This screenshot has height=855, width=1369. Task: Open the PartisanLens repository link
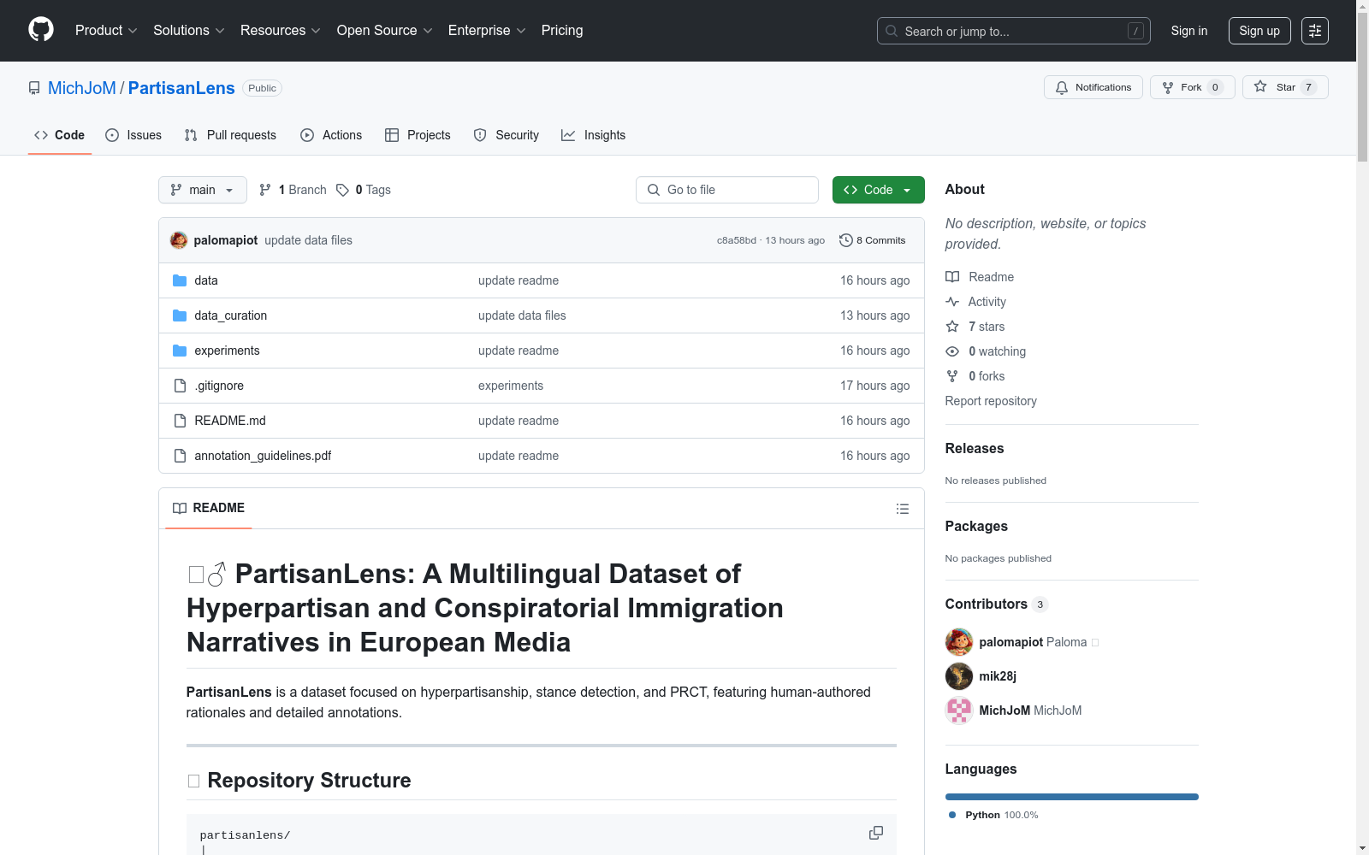[x=181, y=88]
